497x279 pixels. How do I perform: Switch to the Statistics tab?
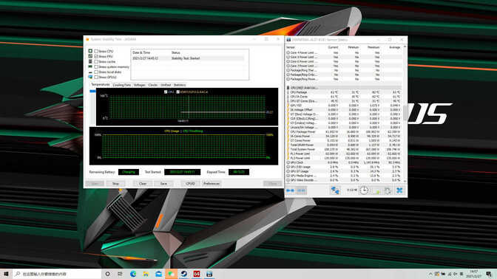click(x=180, y=85)
